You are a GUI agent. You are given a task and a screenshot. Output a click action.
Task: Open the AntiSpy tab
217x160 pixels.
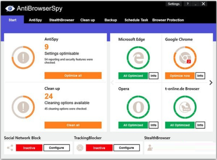(x=35, y=20)
